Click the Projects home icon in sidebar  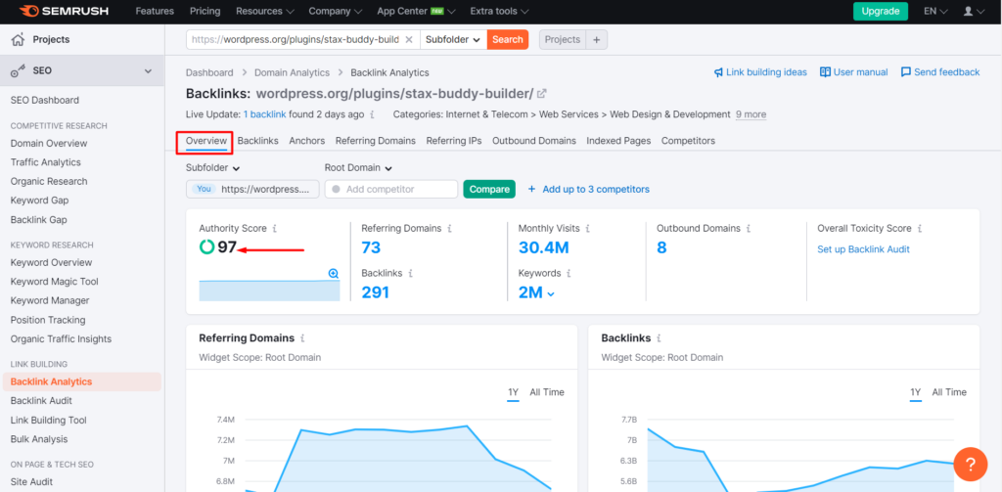coord(18,40)
